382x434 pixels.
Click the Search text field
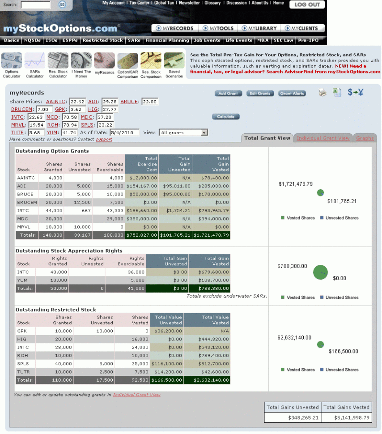click(36, 5)
